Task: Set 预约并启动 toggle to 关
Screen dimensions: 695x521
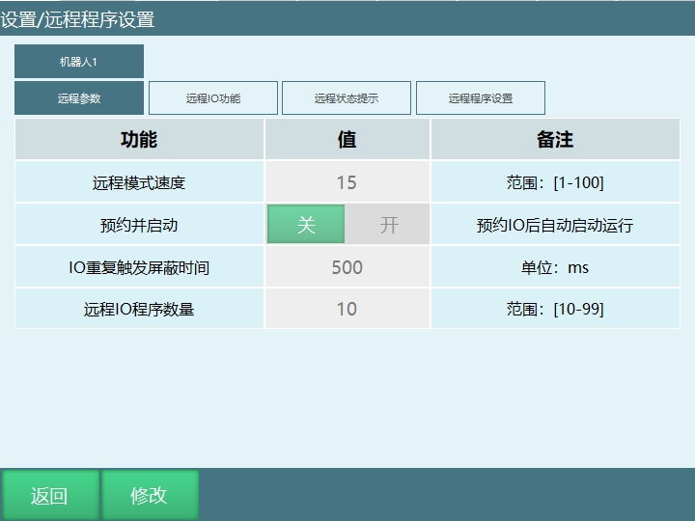Action: tap(306, 225)
